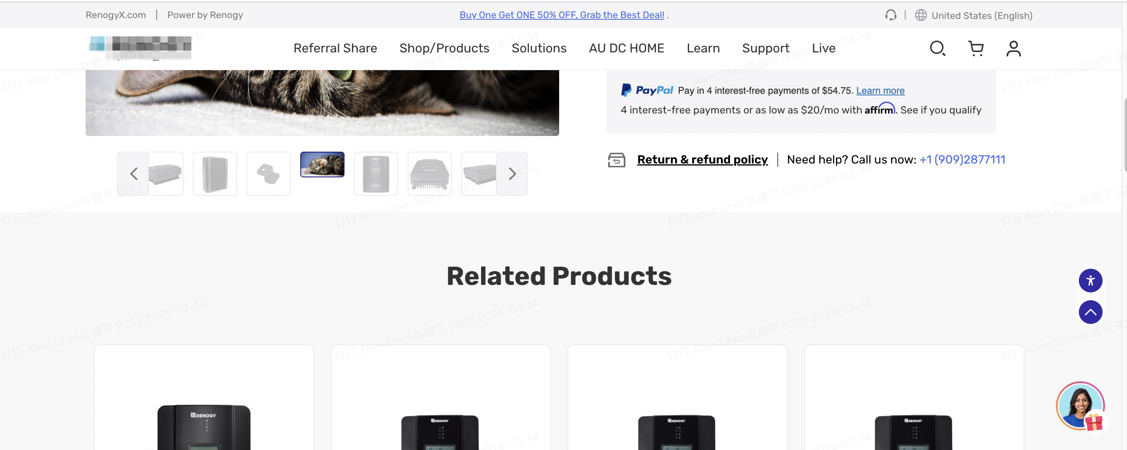This screenshot has height=450, width=1127.
Task: Click the back-to-top arrow button
Action: coord(1090,312)
